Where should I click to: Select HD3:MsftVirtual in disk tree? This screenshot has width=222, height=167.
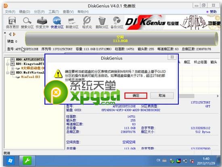click(x=30, y=73)
